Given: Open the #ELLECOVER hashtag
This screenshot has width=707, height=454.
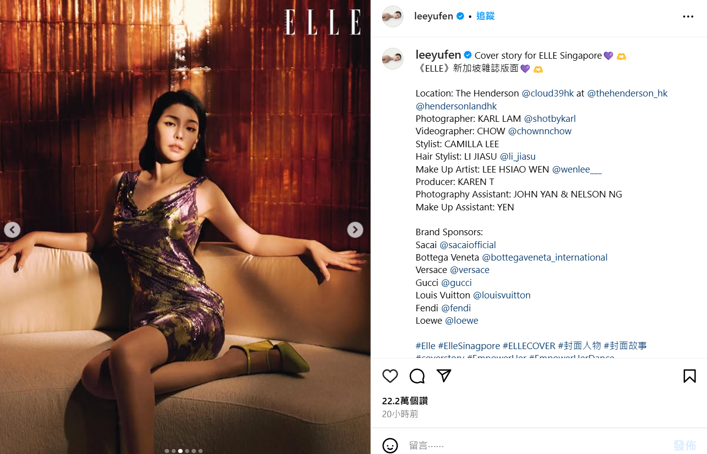Looking at the screenshot, I should click(529, 346).
